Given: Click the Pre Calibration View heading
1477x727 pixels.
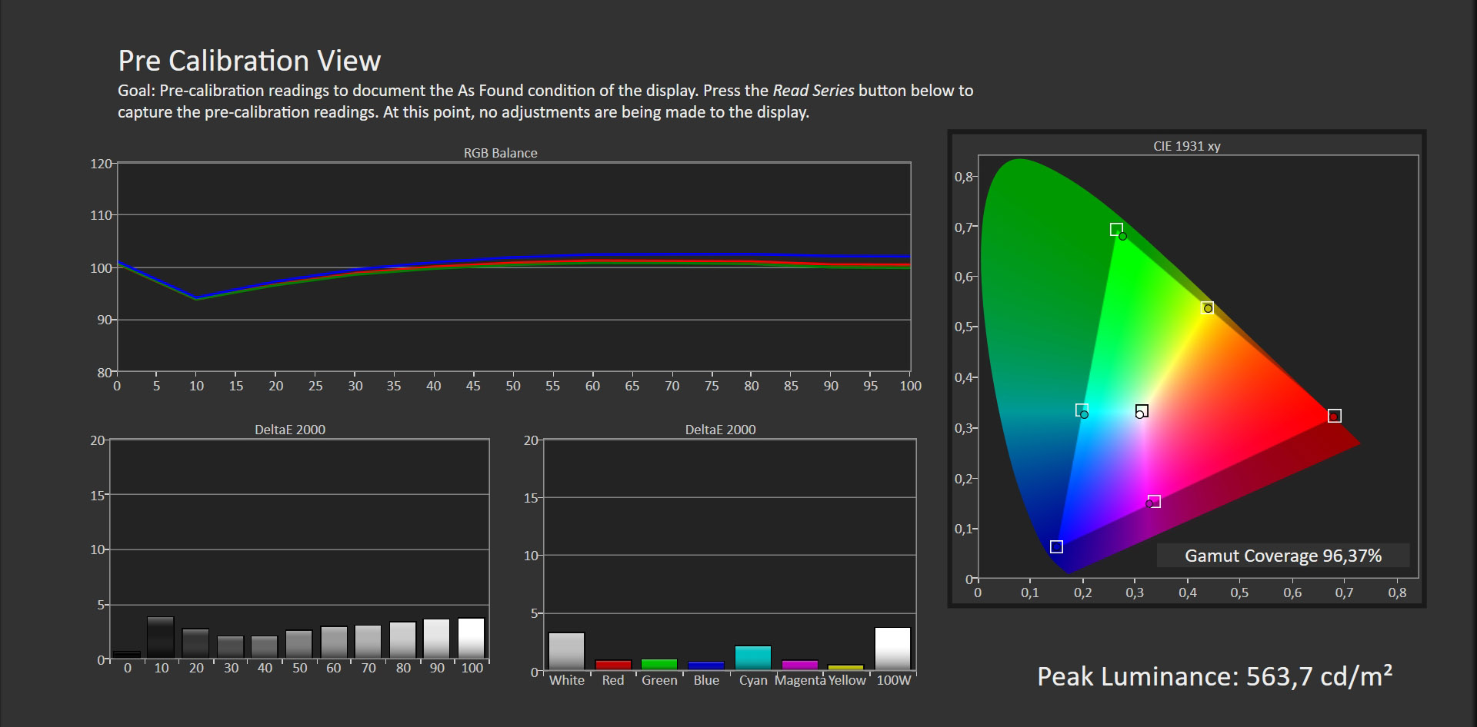Looking at the screenshot, I should (249, 61).
